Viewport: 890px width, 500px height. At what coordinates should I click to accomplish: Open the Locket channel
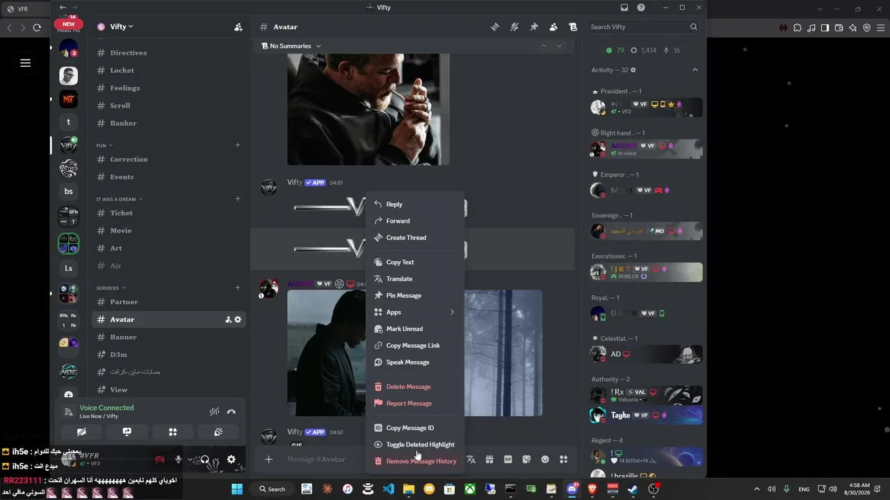[x=168, y=70]
